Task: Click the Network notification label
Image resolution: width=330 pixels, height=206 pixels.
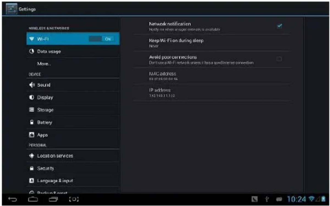Action: click(x=170, y=24)
